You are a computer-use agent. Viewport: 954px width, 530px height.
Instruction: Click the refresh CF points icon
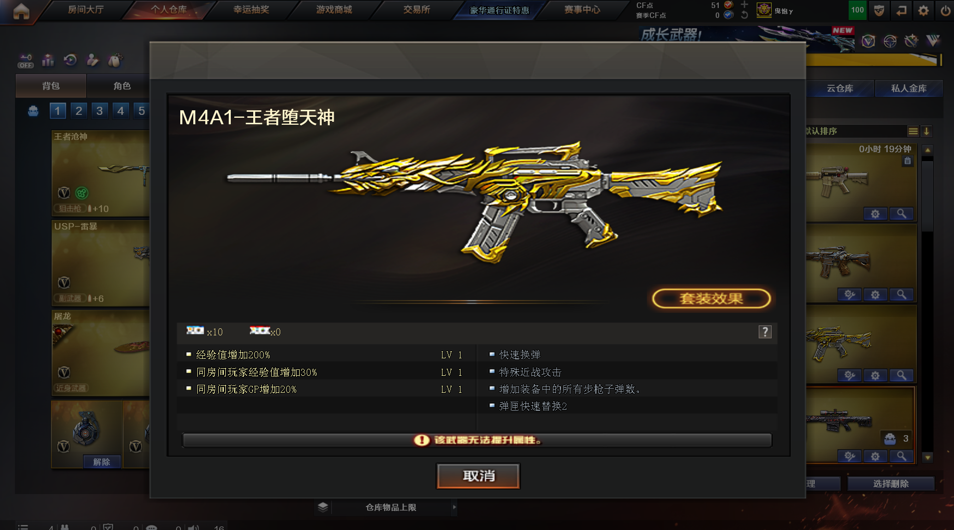[x=744, y=15]
